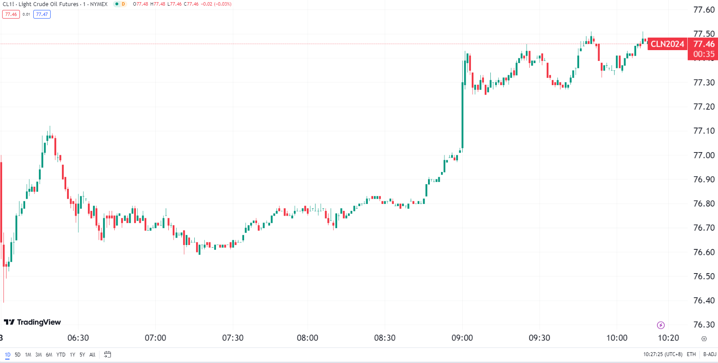This screenshot has height=363, width=718.
Task: Click the CLN2024 price label on the axis
Action: pos(667,44)
